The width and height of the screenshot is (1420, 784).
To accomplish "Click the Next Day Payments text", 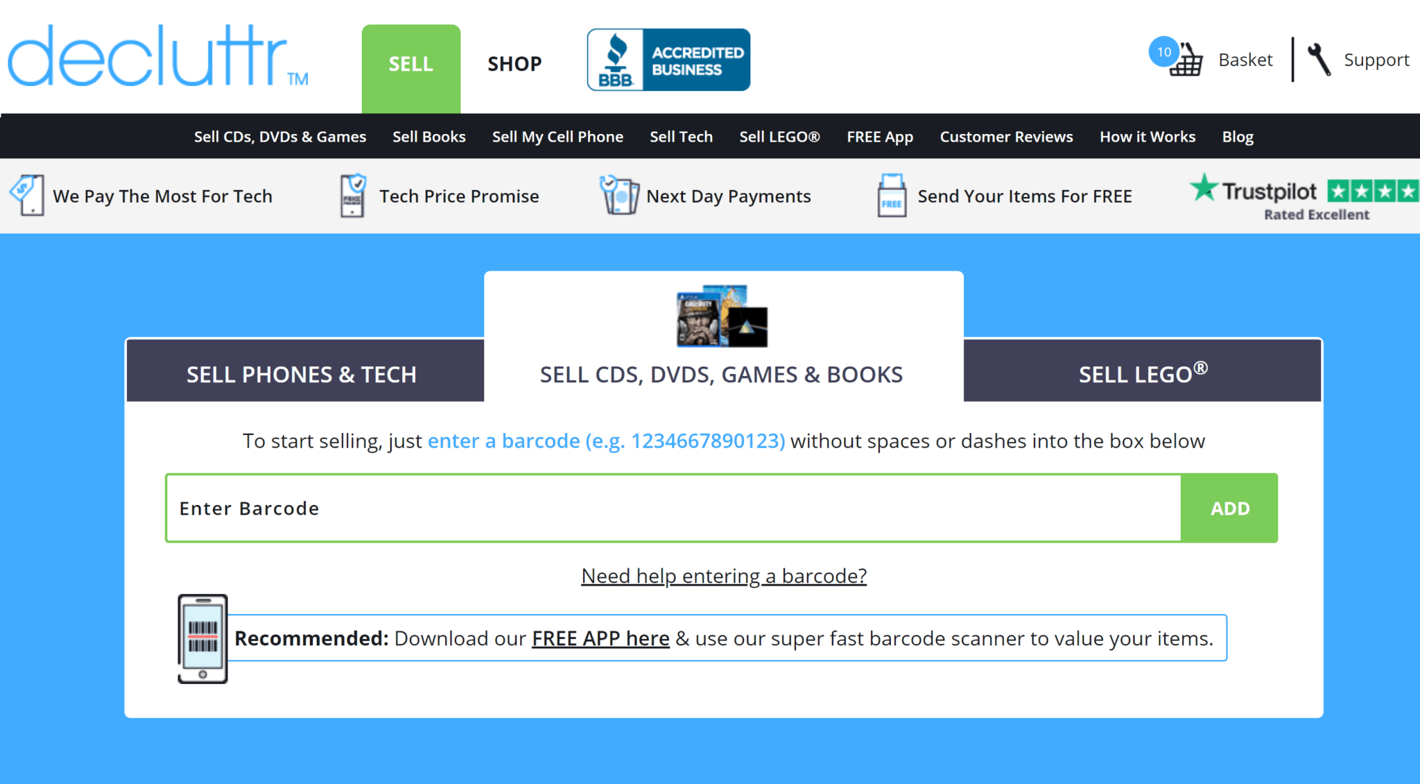I will point(729,196).
